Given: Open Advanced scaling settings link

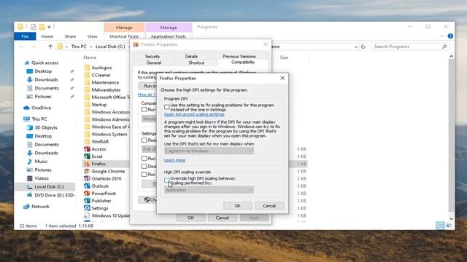Looking at the screenshot, I should (194, 114).
